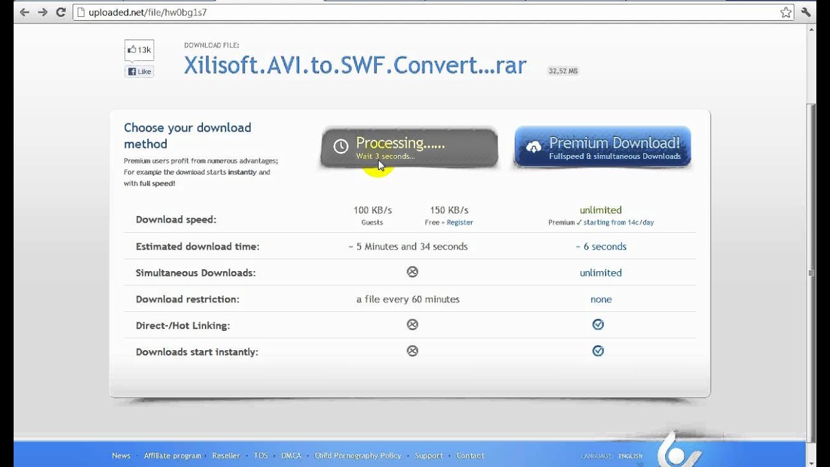Click a file every 60 minutes text
830x467 pixels.
coord(408,300)
